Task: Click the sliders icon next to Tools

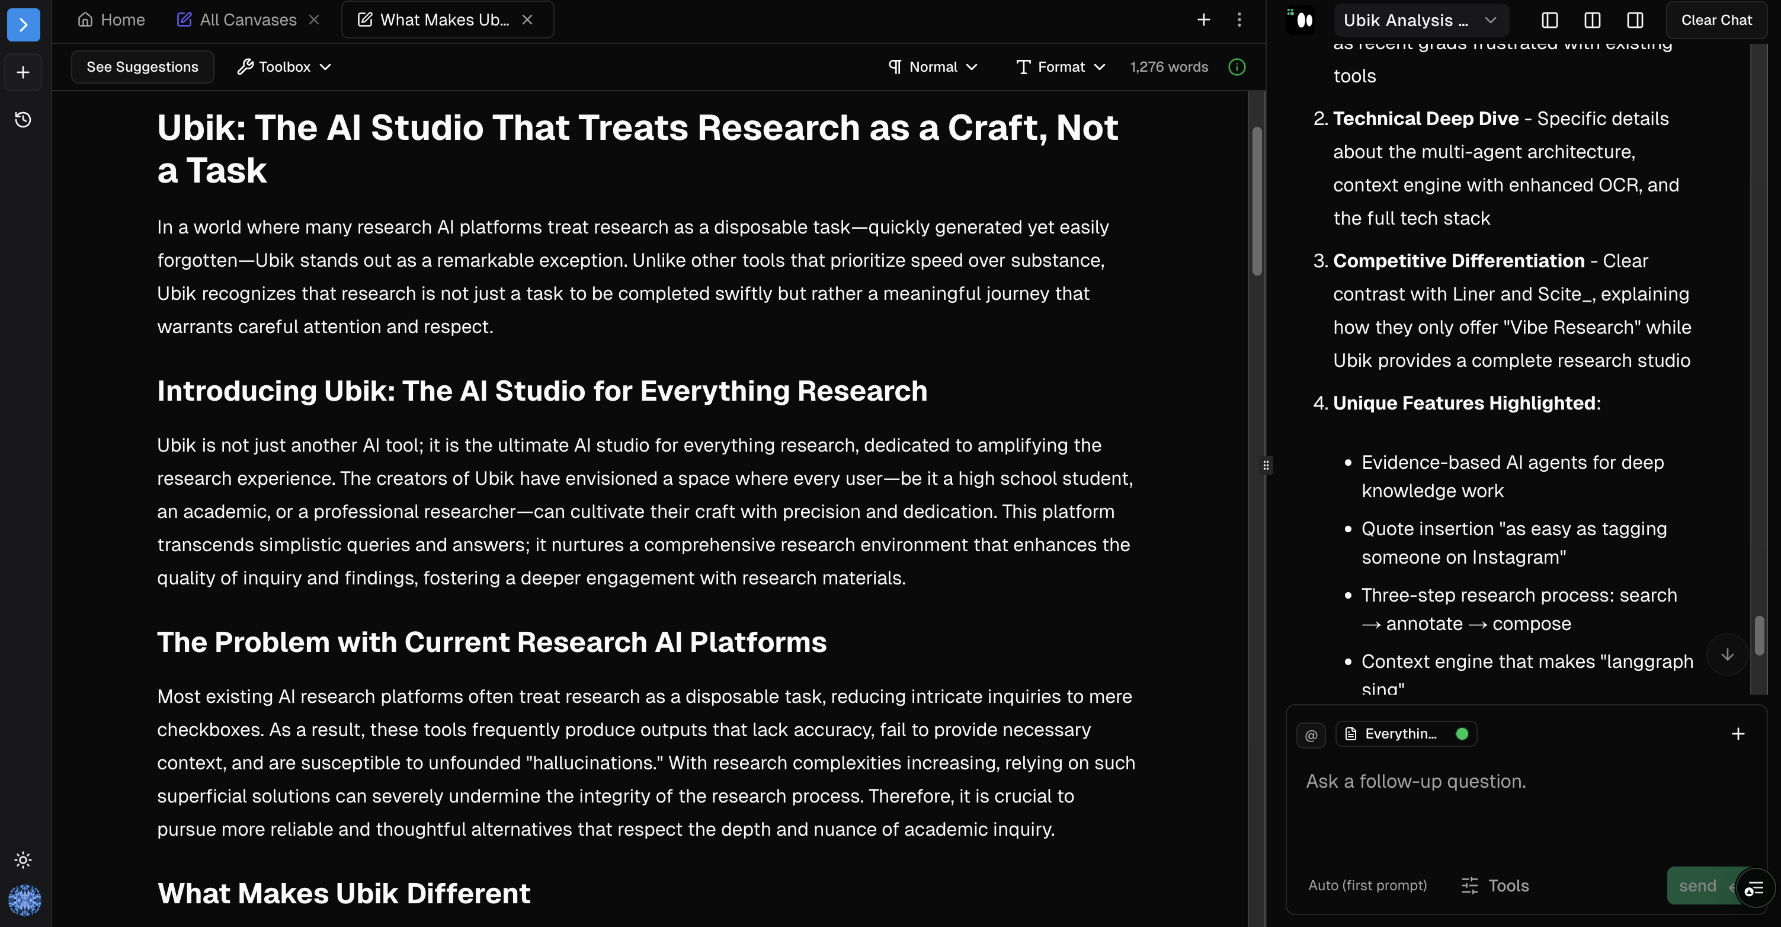Action: click(x=1469, y=886)
